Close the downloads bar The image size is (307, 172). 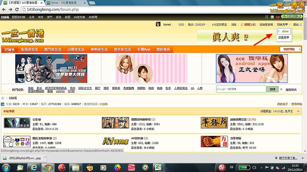pyautogui.click(x=303, y=158)
